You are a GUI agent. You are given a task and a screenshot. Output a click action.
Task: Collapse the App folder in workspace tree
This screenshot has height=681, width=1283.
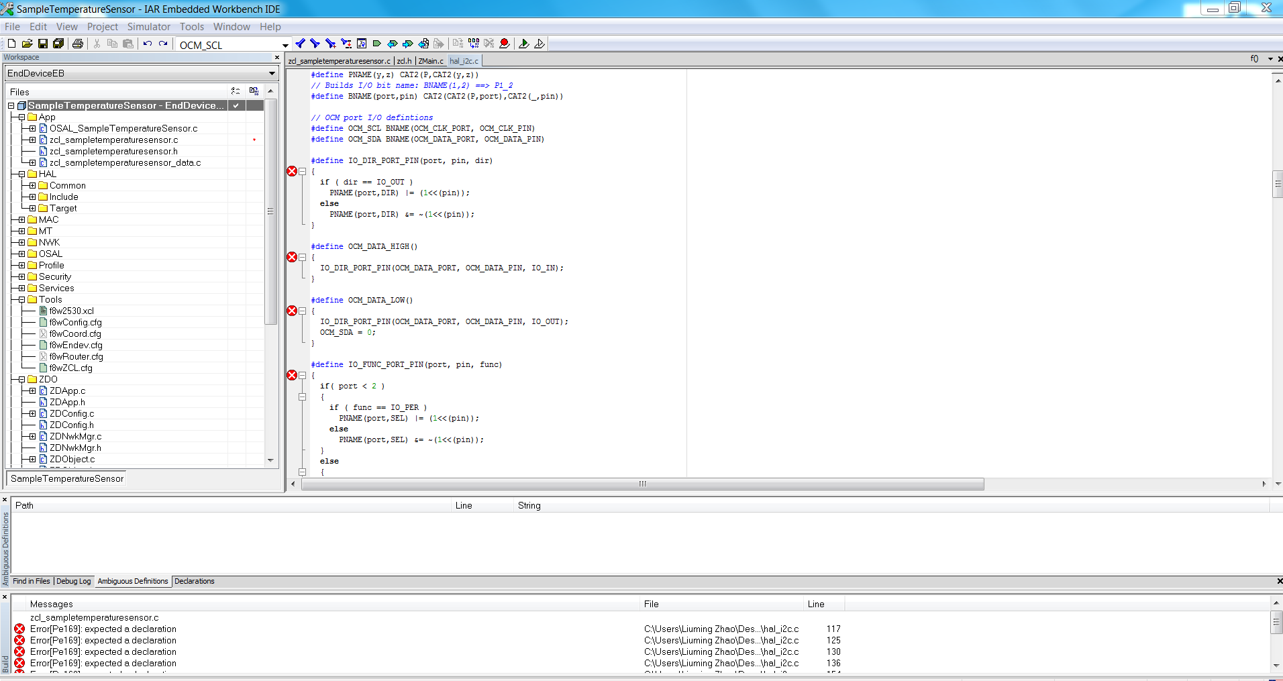pyautogui.click(x=21, y=117)
